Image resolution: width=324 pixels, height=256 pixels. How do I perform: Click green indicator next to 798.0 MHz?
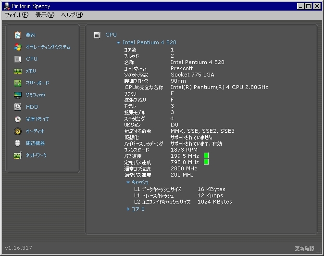point(206,162)
